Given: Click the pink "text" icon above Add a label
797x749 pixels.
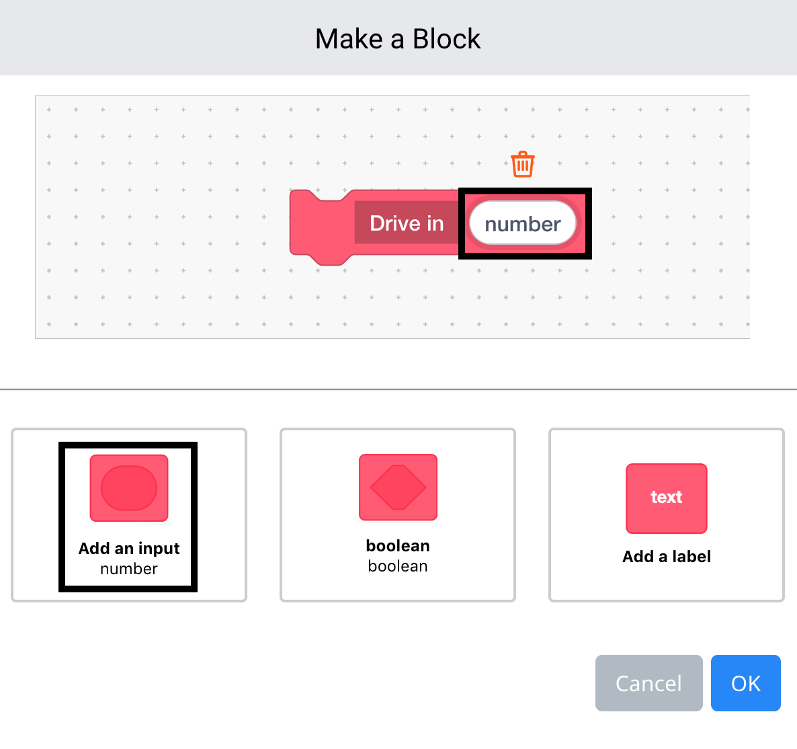Looking at the screenshot, I should [666, 498].
